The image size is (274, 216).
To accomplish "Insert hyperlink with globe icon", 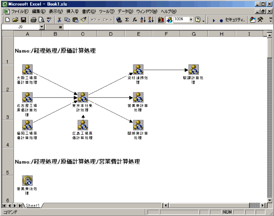I will pyautogui.click(x=119, y=20).
